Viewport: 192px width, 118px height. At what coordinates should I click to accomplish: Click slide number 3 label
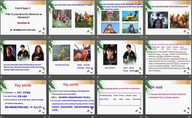pos(142,37)
